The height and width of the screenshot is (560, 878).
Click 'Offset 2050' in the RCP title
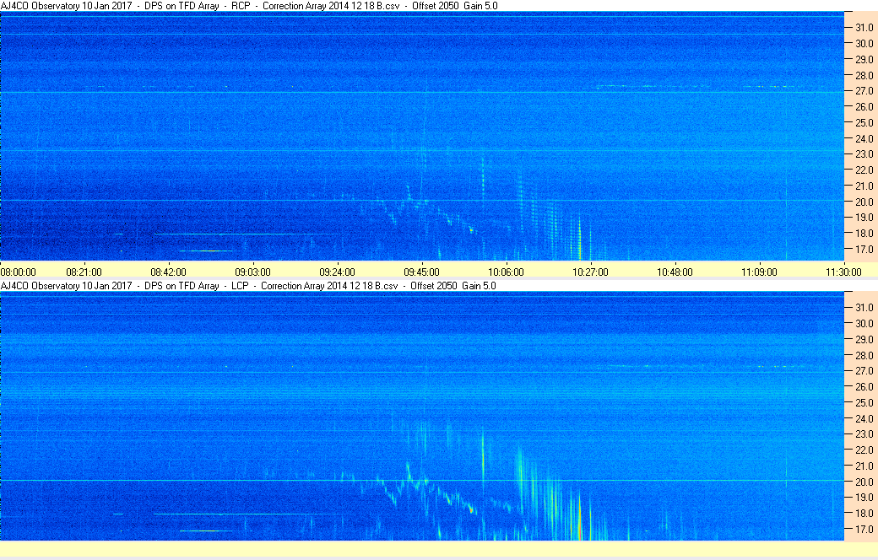(x=435, y=6)
